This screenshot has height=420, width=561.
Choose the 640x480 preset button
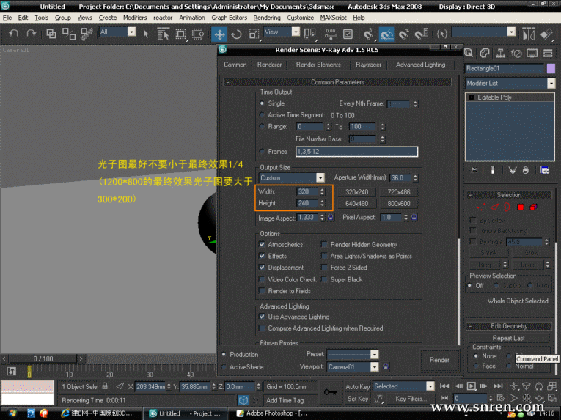[x=357, y=203]
